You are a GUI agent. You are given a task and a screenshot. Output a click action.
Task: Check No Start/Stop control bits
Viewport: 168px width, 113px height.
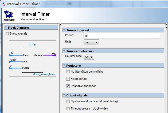coord(68,71)
